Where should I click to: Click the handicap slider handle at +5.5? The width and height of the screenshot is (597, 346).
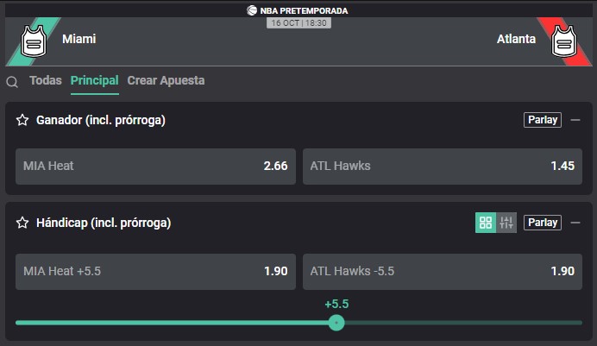coord(336,323)
